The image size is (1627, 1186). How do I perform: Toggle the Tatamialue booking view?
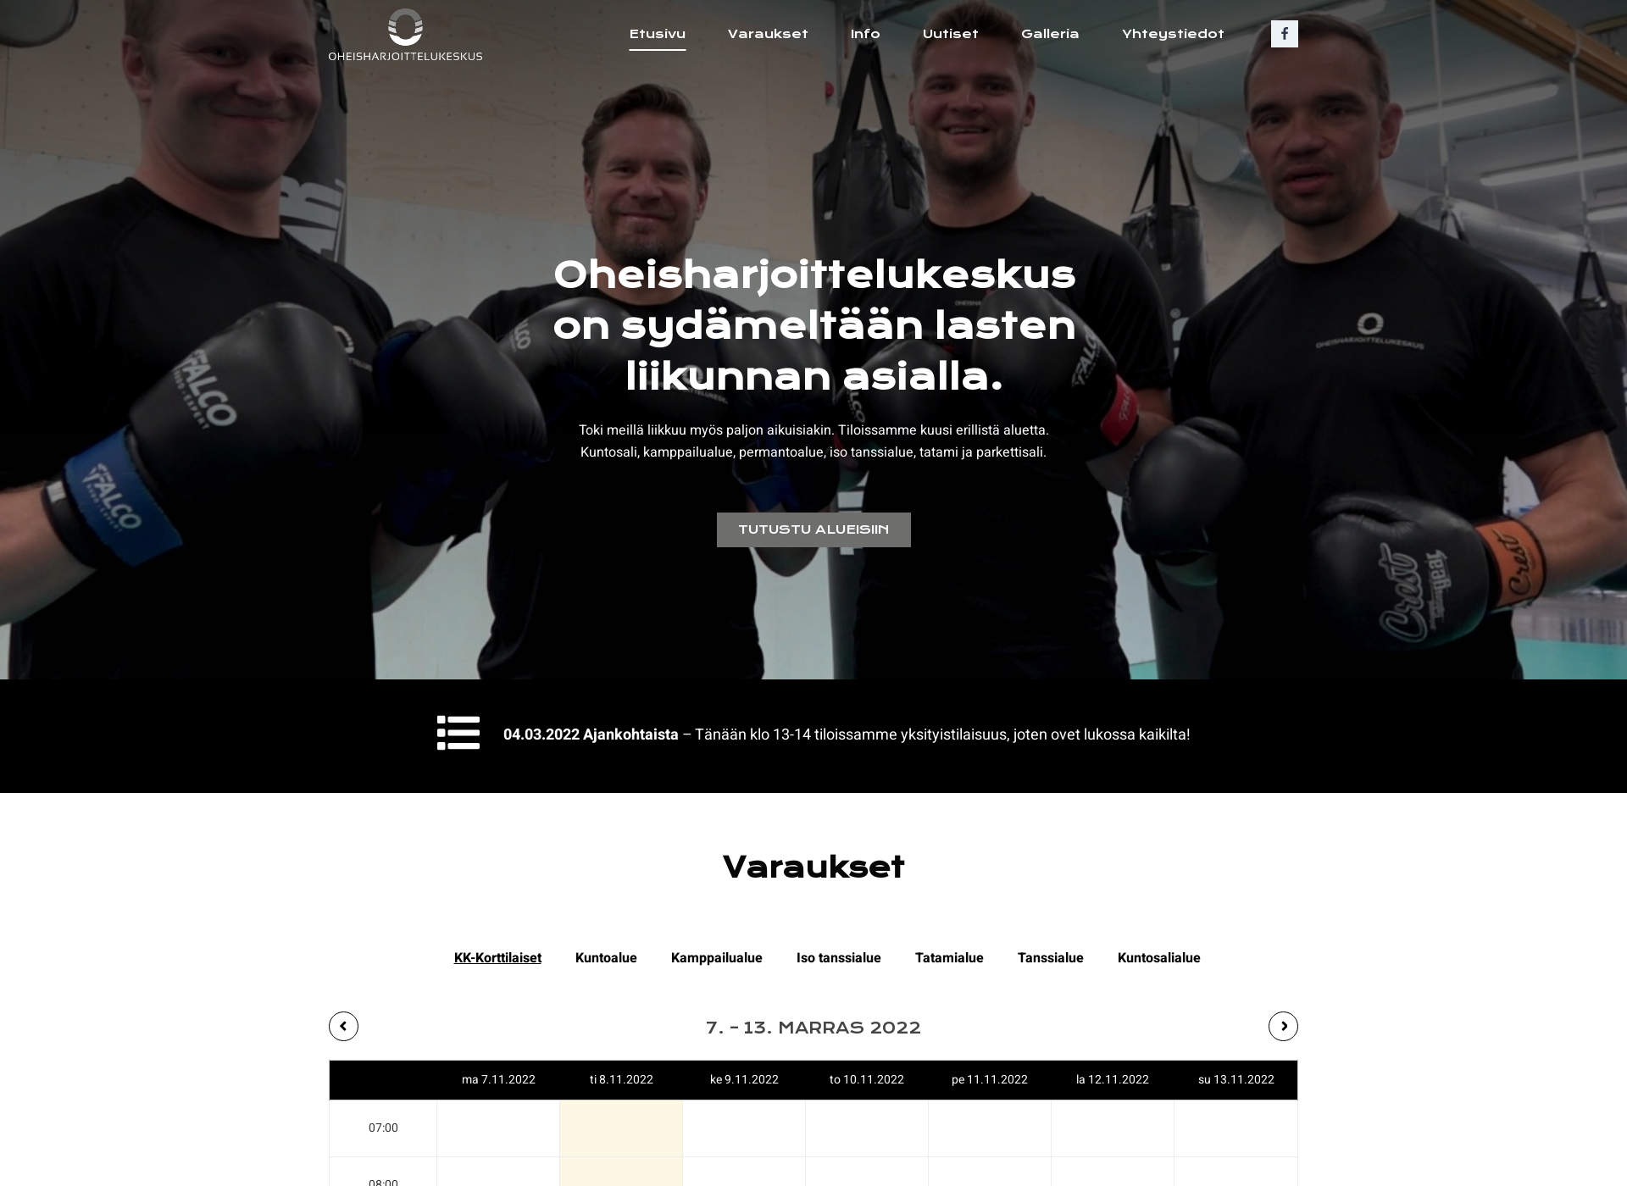coord(950,956)
